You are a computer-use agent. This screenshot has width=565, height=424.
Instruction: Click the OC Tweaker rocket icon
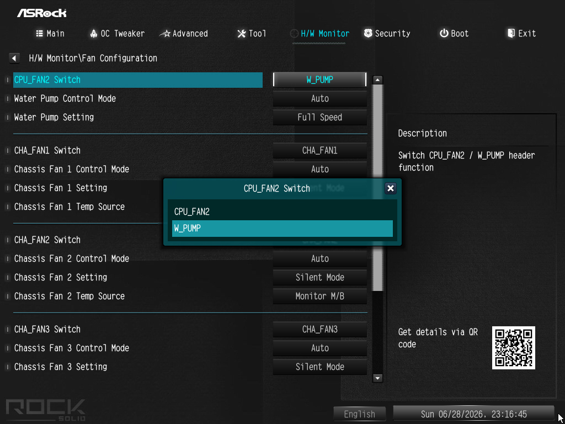pyautogui.click(x=94, y=34)
